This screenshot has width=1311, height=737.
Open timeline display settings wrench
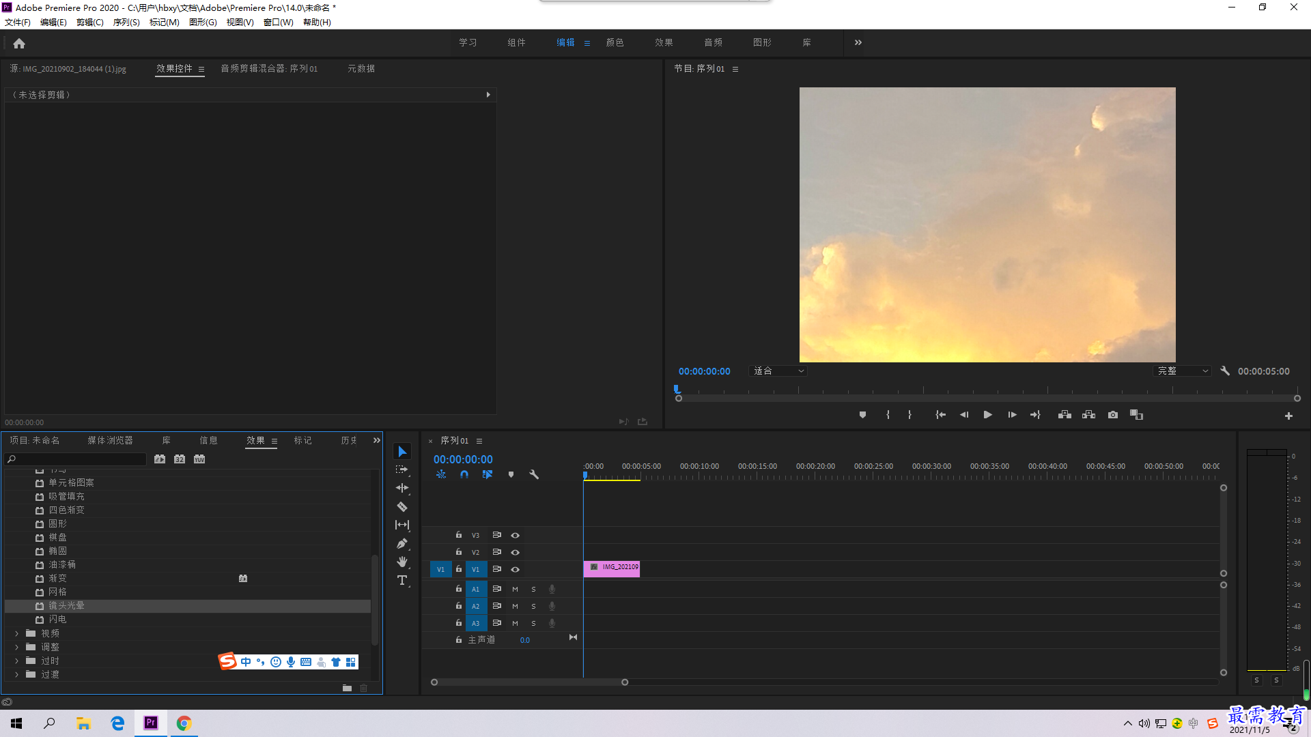(534, 474)
